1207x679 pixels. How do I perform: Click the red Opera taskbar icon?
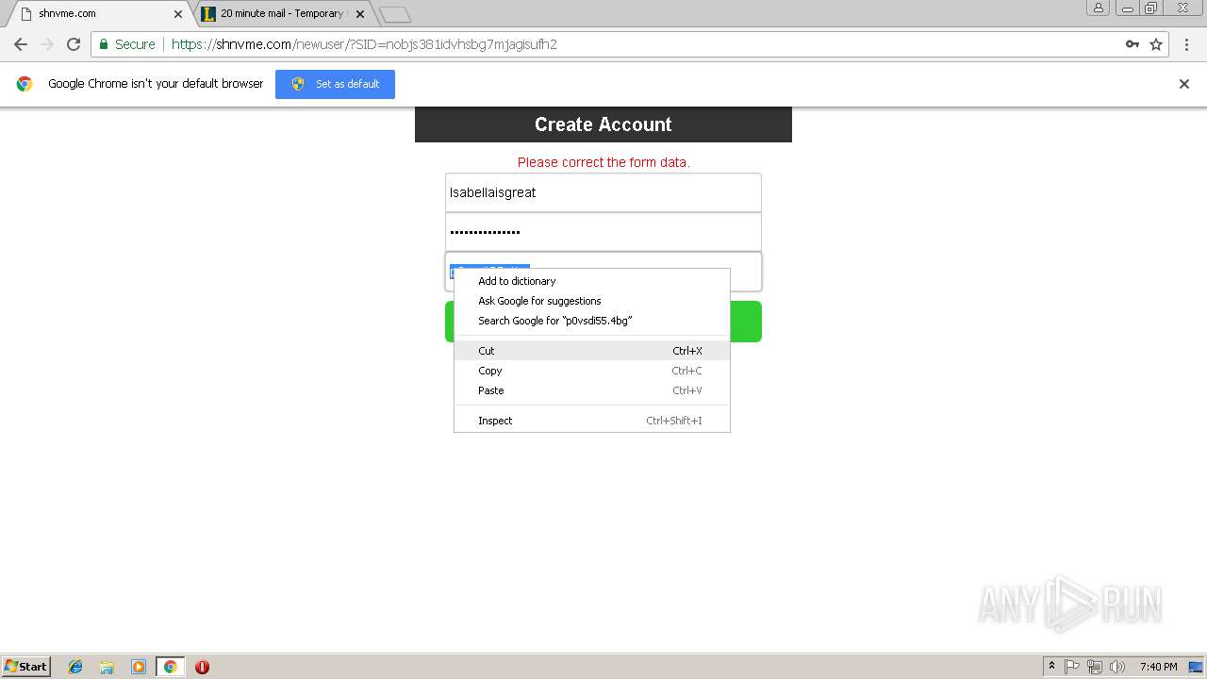[x=202, y=667]
